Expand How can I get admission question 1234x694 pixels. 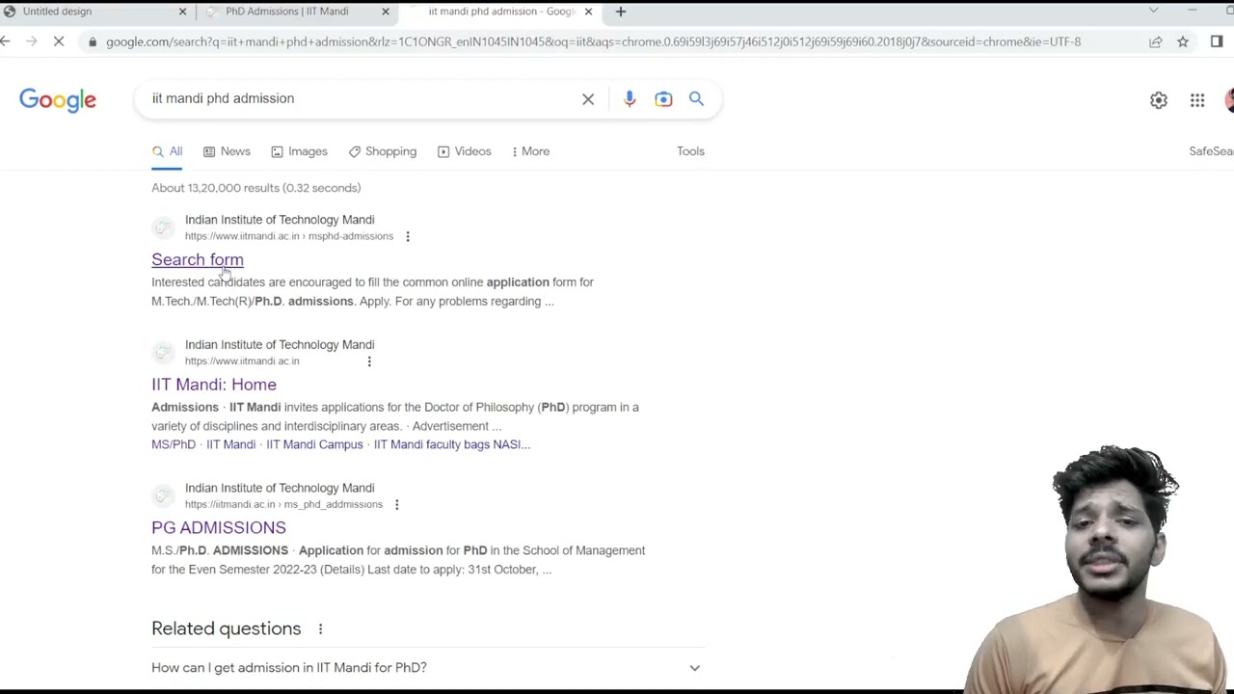[x=426, y=667]
